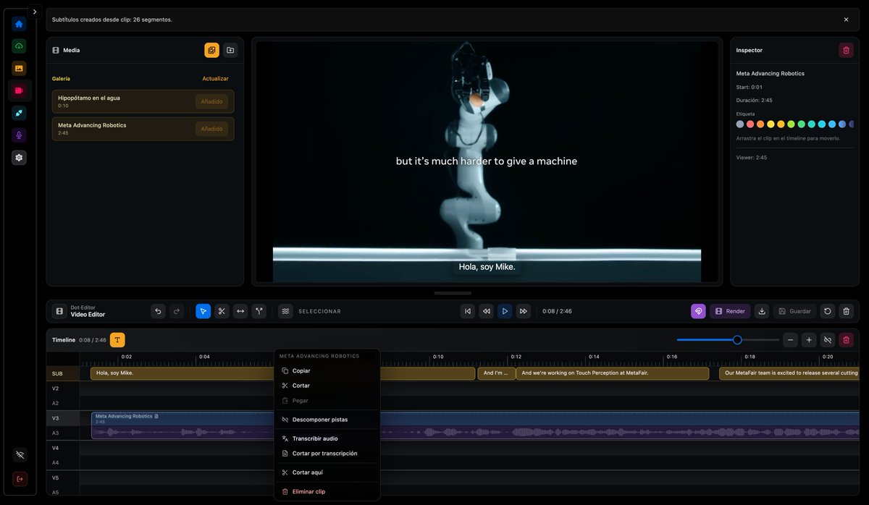Viewport: 869px width, 505px height.
Task: Select the pointer selection tool
Action: point(203,311)
